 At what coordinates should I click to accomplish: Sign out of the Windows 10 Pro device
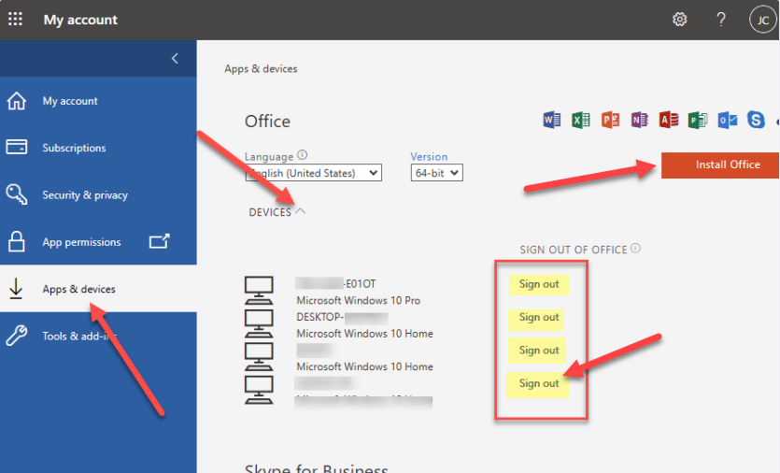[539, 284]
